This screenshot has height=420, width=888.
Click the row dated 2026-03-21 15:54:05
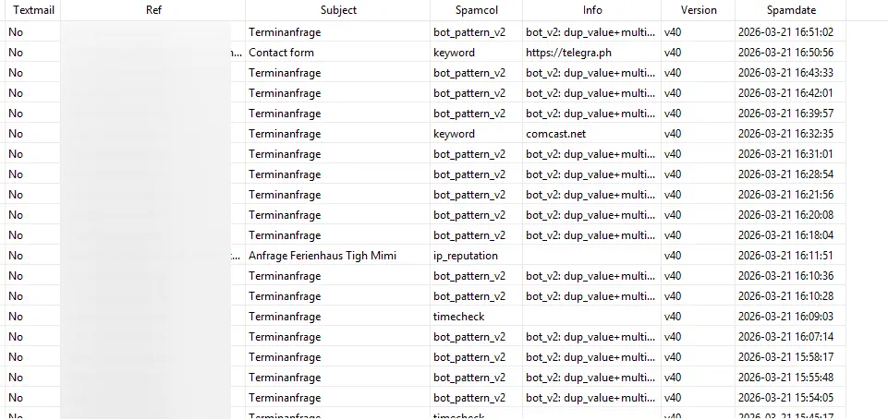pyautogui.click(x=785, y=398)
